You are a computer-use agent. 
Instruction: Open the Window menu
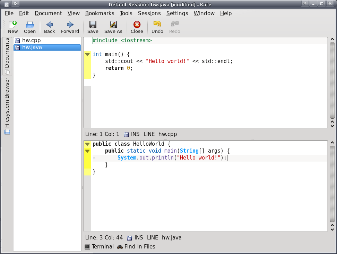point(204,13)
